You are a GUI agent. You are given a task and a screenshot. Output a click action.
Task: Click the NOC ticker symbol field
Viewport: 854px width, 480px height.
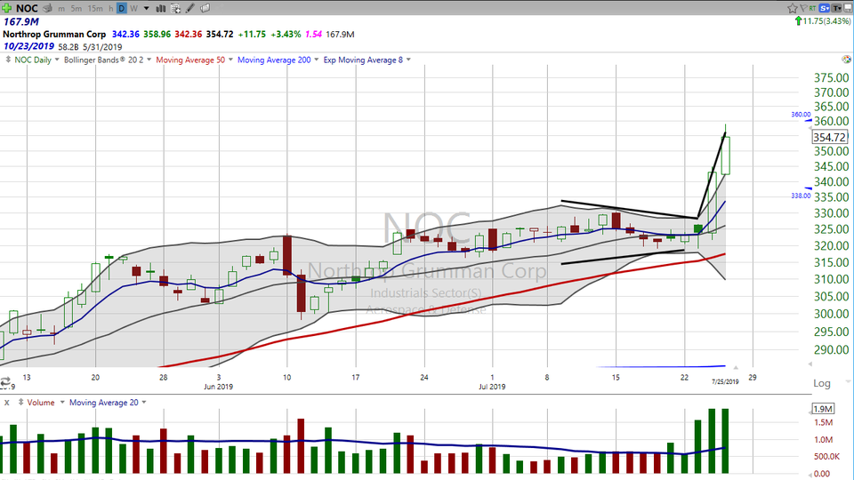pyautogui.click(x=27, y=8)
